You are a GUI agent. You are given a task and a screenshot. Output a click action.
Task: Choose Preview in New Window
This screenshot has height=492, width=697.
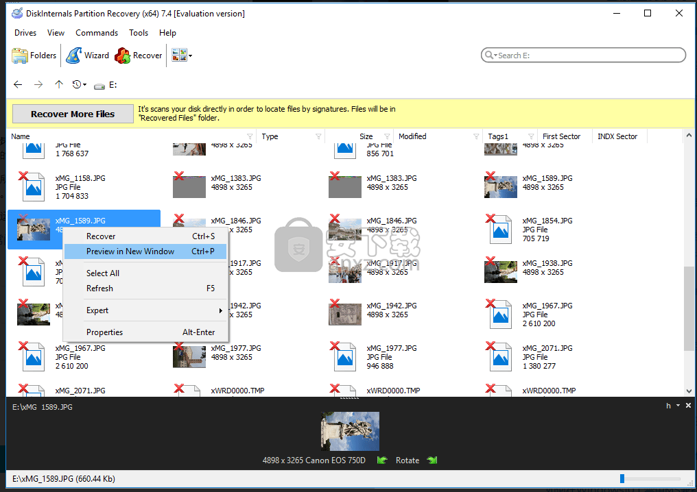pos(146,251)
